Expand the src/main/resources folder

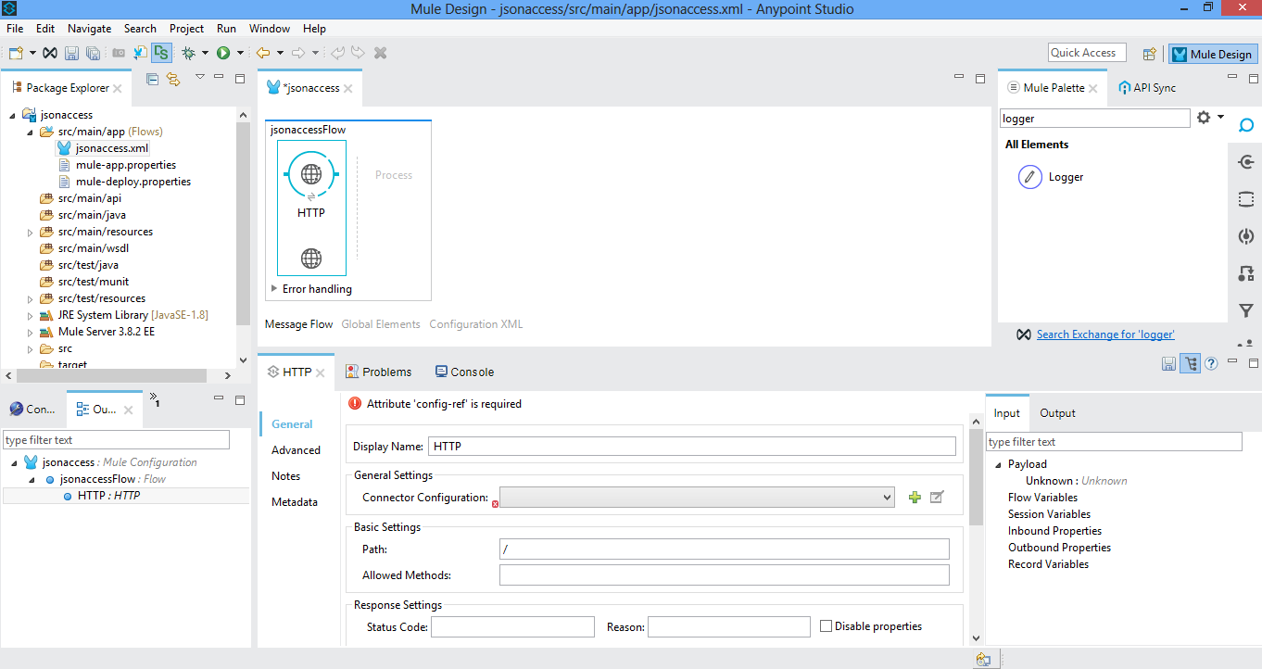pos(30,232)
